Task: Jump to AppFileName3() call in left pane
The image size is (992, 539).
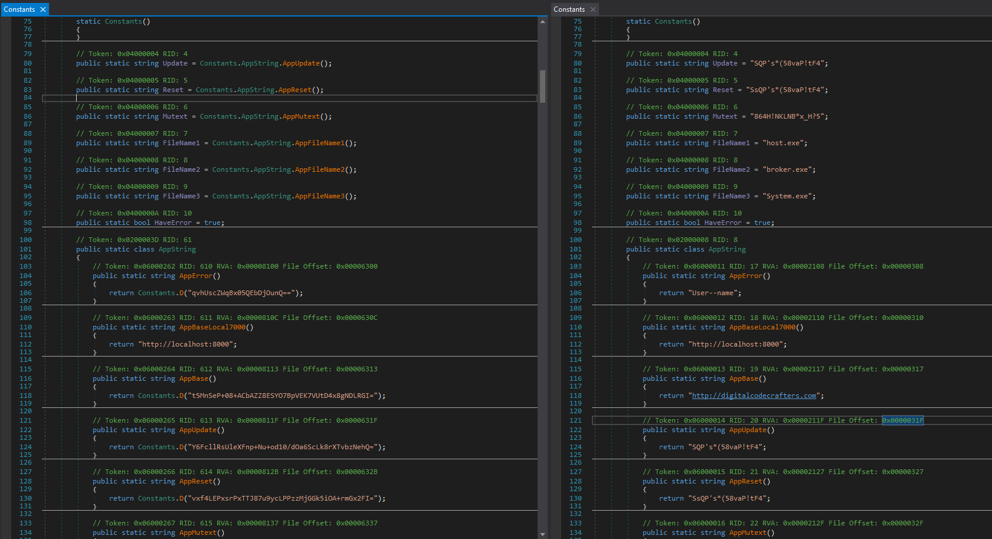Action: coord(319,196)
